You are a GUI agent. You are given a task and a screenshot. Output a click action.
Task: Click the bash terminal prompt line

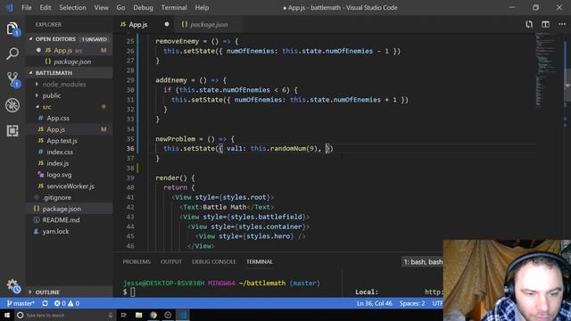pos(221,283)
